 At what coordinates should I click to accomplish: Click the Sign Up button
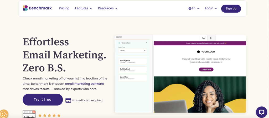[x=231, y=9]
